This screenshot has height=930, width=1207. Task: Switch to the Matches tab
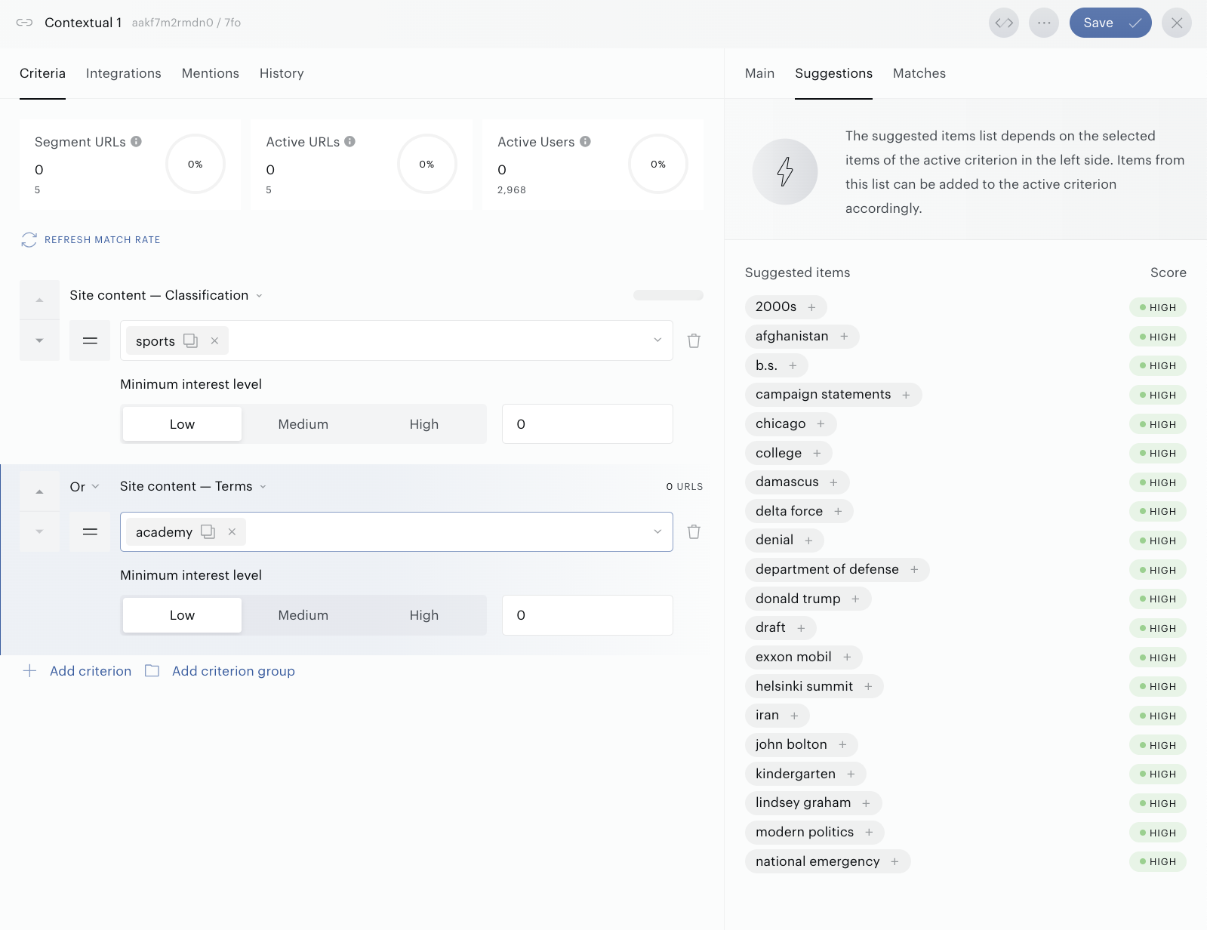pos(919,73)
